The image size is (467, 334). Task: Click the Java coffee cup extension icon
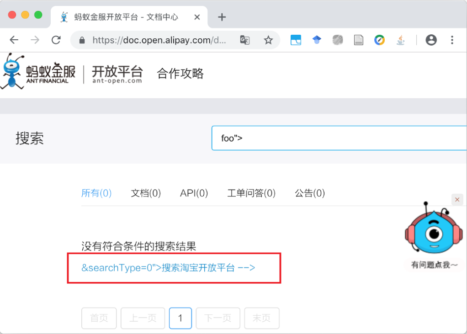(x=401, y=40)
